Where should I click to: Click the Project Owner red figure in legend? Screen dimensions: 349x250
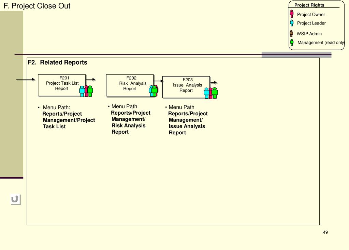pyautogui.click(x=292, y=14)
